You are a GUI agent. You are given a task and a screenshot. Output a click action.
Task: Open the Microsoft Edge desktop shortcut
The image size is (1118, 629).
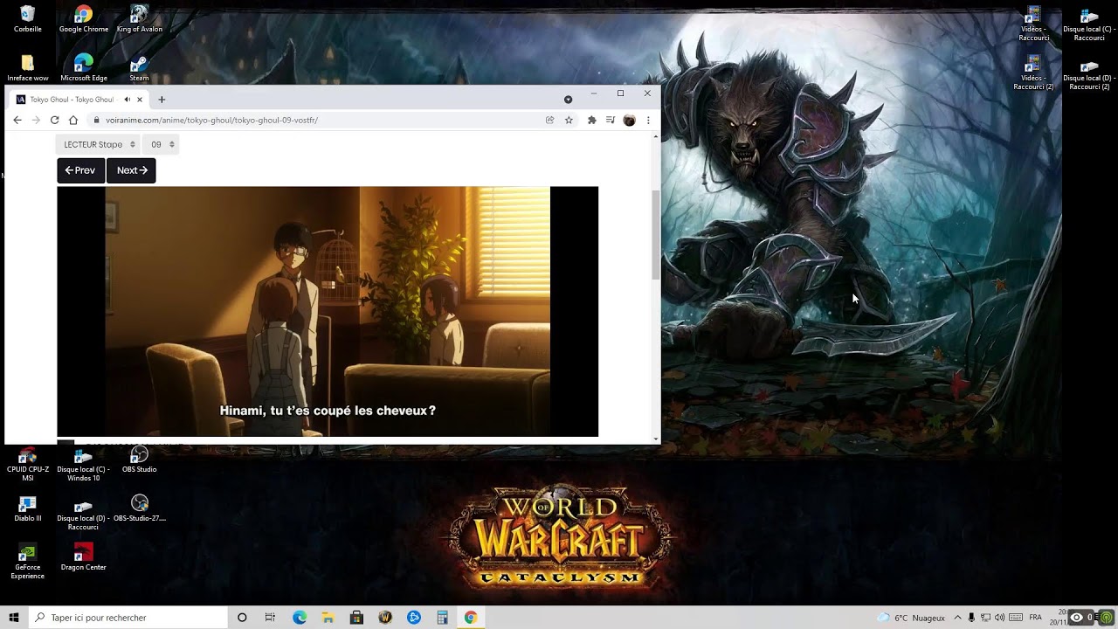coord(84,68)
